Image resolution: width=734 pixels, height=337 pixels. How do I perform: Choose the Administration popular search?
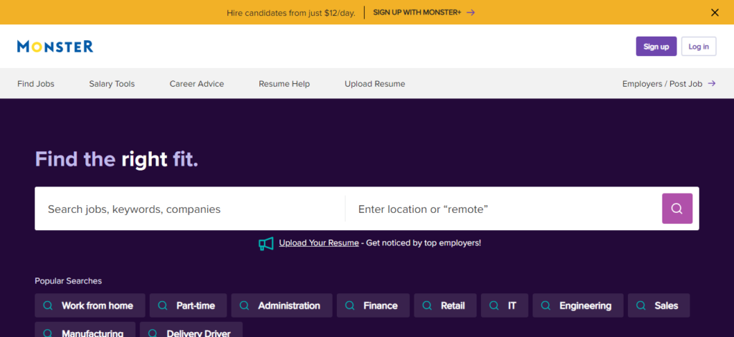click(x=282, y=305)
